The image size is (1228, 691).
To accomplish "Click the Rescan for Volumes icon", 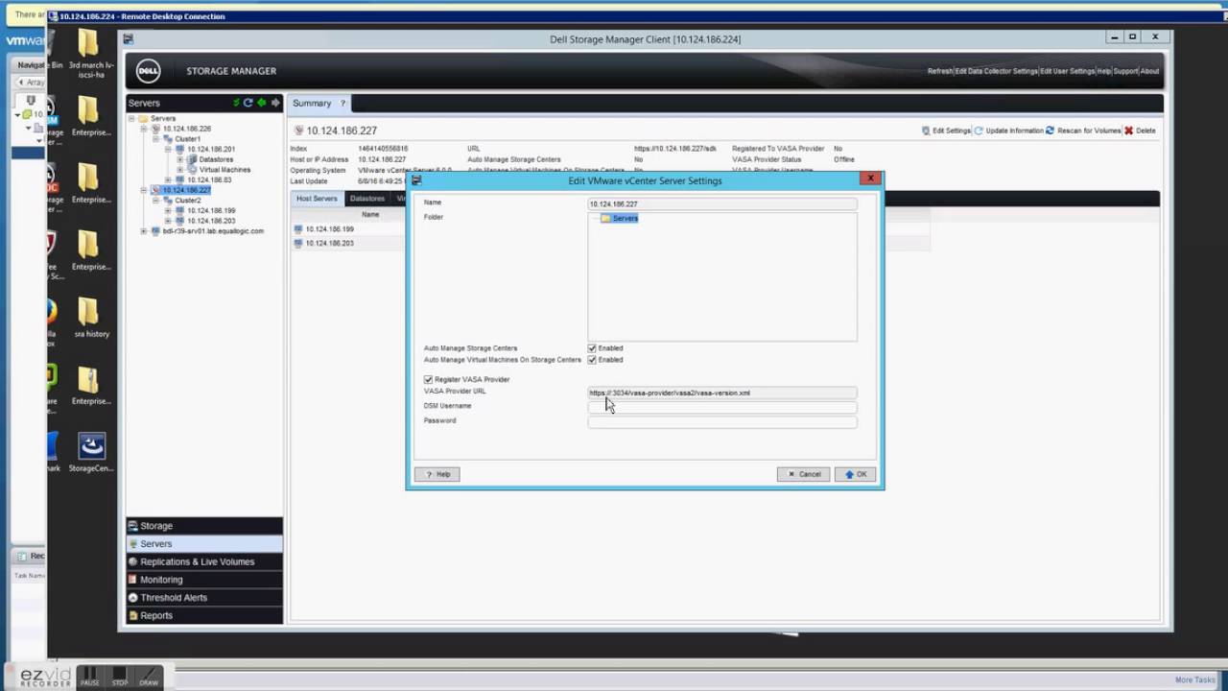I will click(1051, 131).
